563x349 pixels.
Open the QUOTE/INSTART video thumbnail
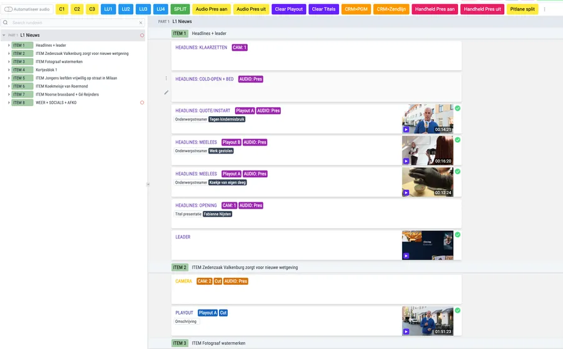pos(428,119)
